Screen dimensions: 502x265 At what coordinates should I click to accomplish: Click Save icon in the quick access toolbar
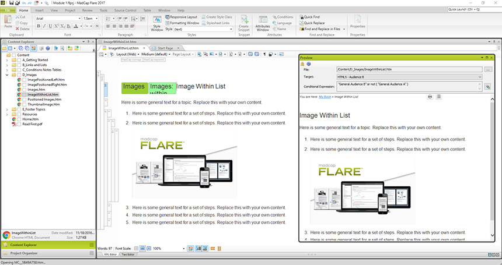(12, 3)
